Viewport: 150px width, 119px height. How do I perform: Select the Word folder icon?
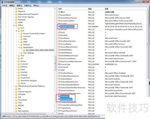pyautogui.click(x=19, y=83)
